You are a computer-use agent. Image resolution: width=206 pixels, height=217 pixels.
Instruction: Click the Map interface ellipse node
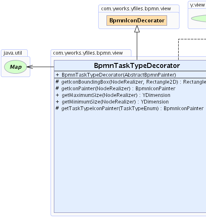15,67
